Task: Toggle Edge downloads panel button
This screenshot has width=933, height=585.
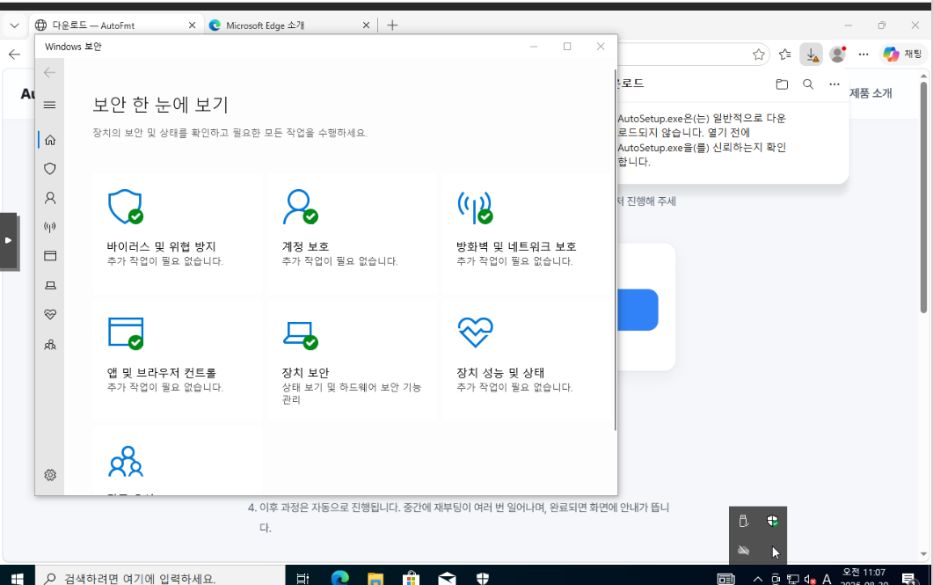Action: 811,55
